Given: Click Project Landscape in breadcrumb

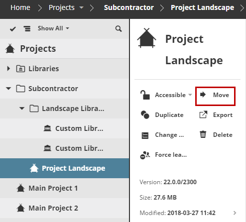Looking at the screenshot, I should tap(202, 7).
